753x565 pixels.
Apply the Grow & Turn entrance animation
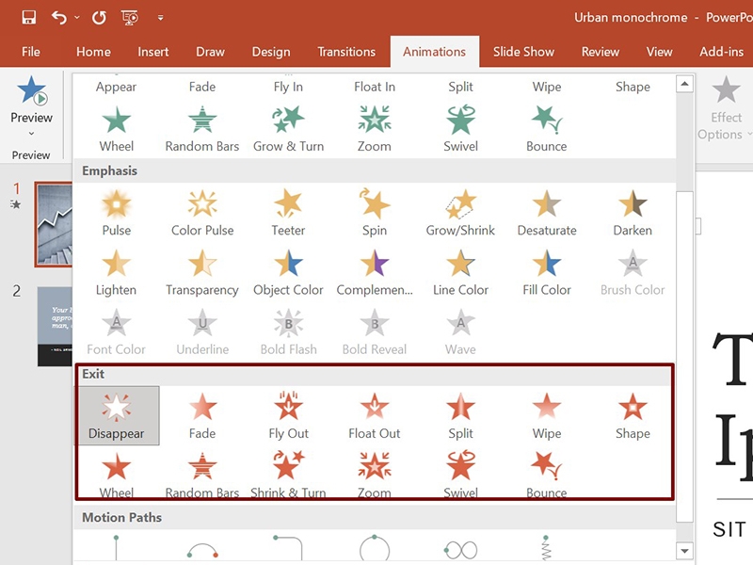(x=288, y=129)
